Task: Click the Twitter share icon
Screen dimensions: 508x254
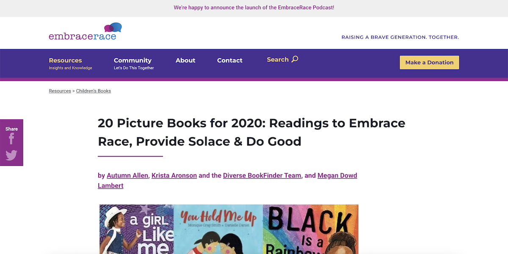Action: (11, 155)
